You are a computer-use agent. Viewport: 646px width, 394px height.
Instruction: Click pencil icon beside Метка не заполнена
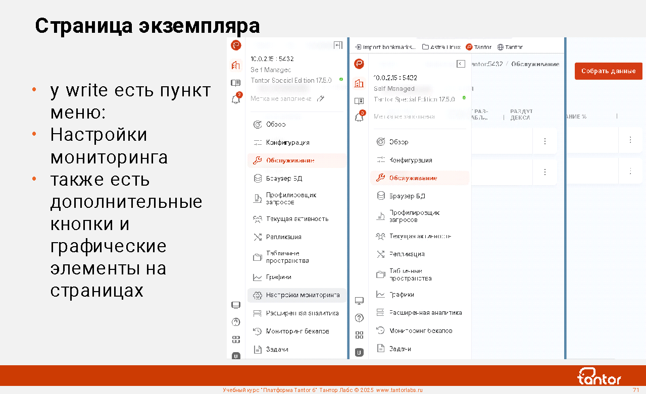click(320, 99)
